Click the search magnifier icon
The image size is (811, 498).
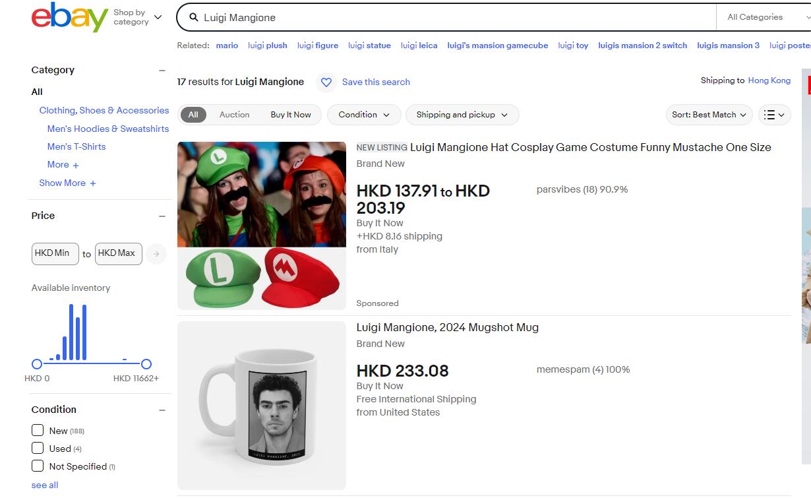tap(194, 18)
